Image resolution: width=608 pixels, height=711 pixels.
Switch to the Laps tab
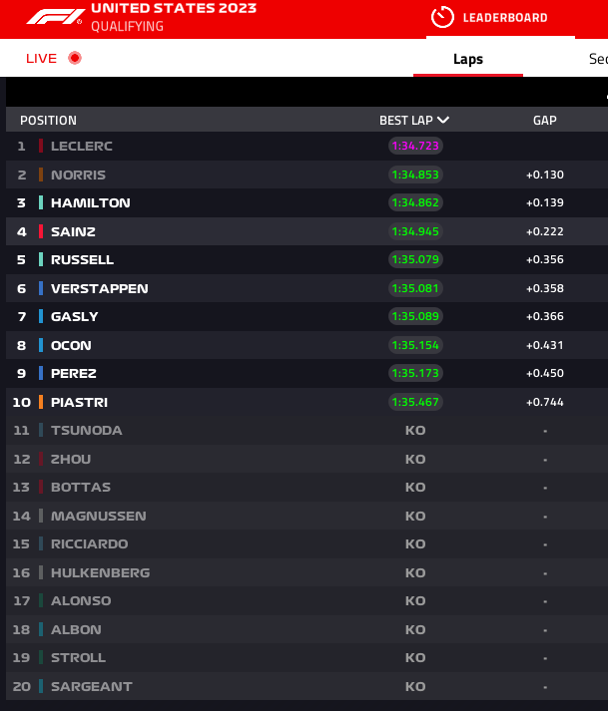coord(467,59)
